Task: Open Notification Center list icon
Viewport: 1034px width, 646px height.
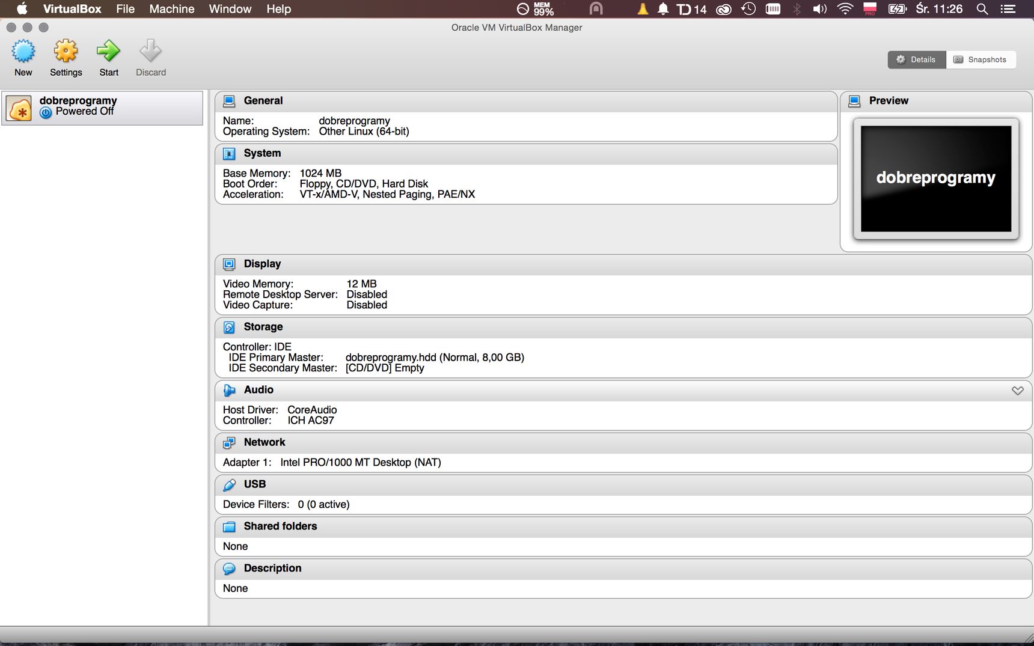Action: click(x=1008, y=9)
